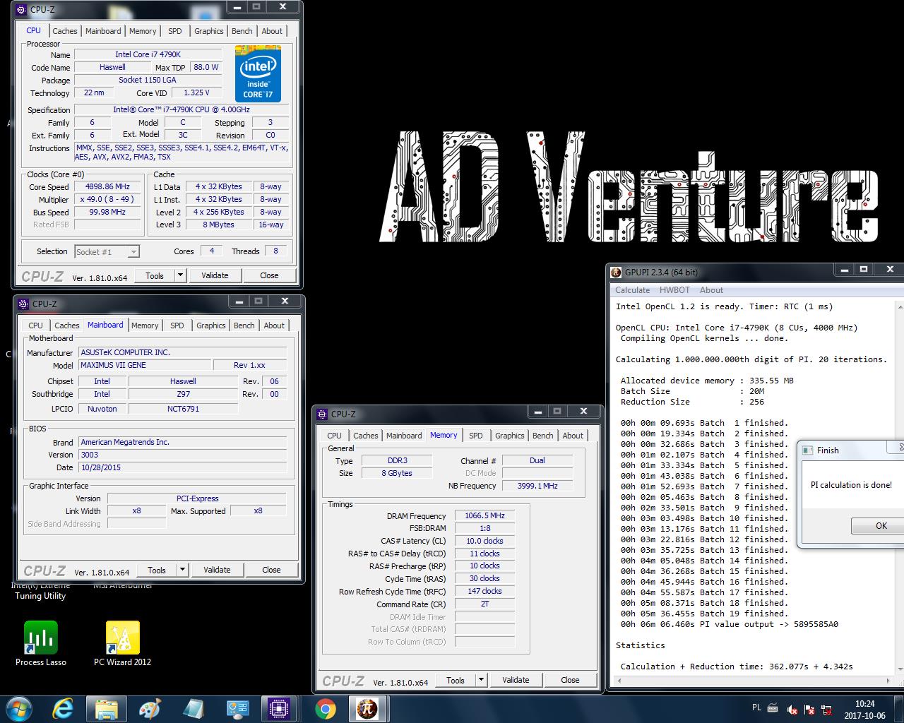Open the SPD tab in top CPU-Z window
904x723 pixels.
[x=175, y=31]
